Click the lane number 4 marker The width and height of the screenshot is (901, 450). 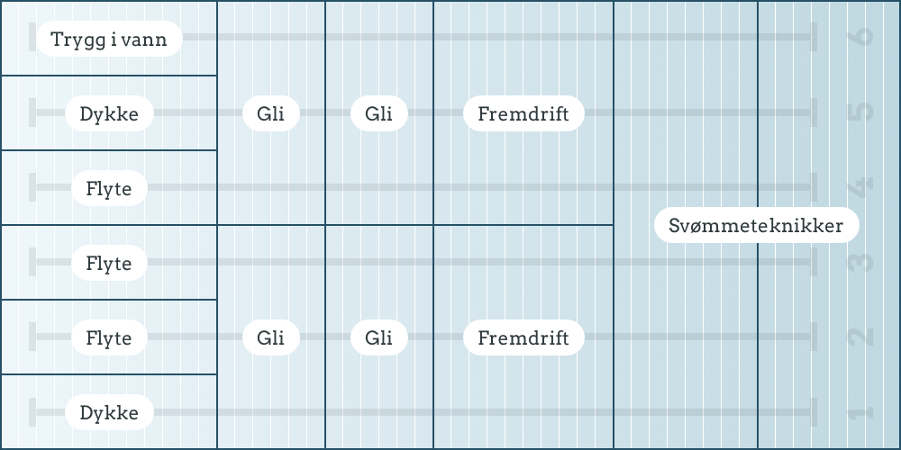coord(860,187)
